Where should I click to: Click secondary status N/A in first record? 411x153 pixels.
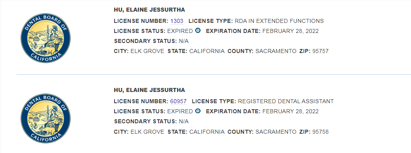click(184, 41)
